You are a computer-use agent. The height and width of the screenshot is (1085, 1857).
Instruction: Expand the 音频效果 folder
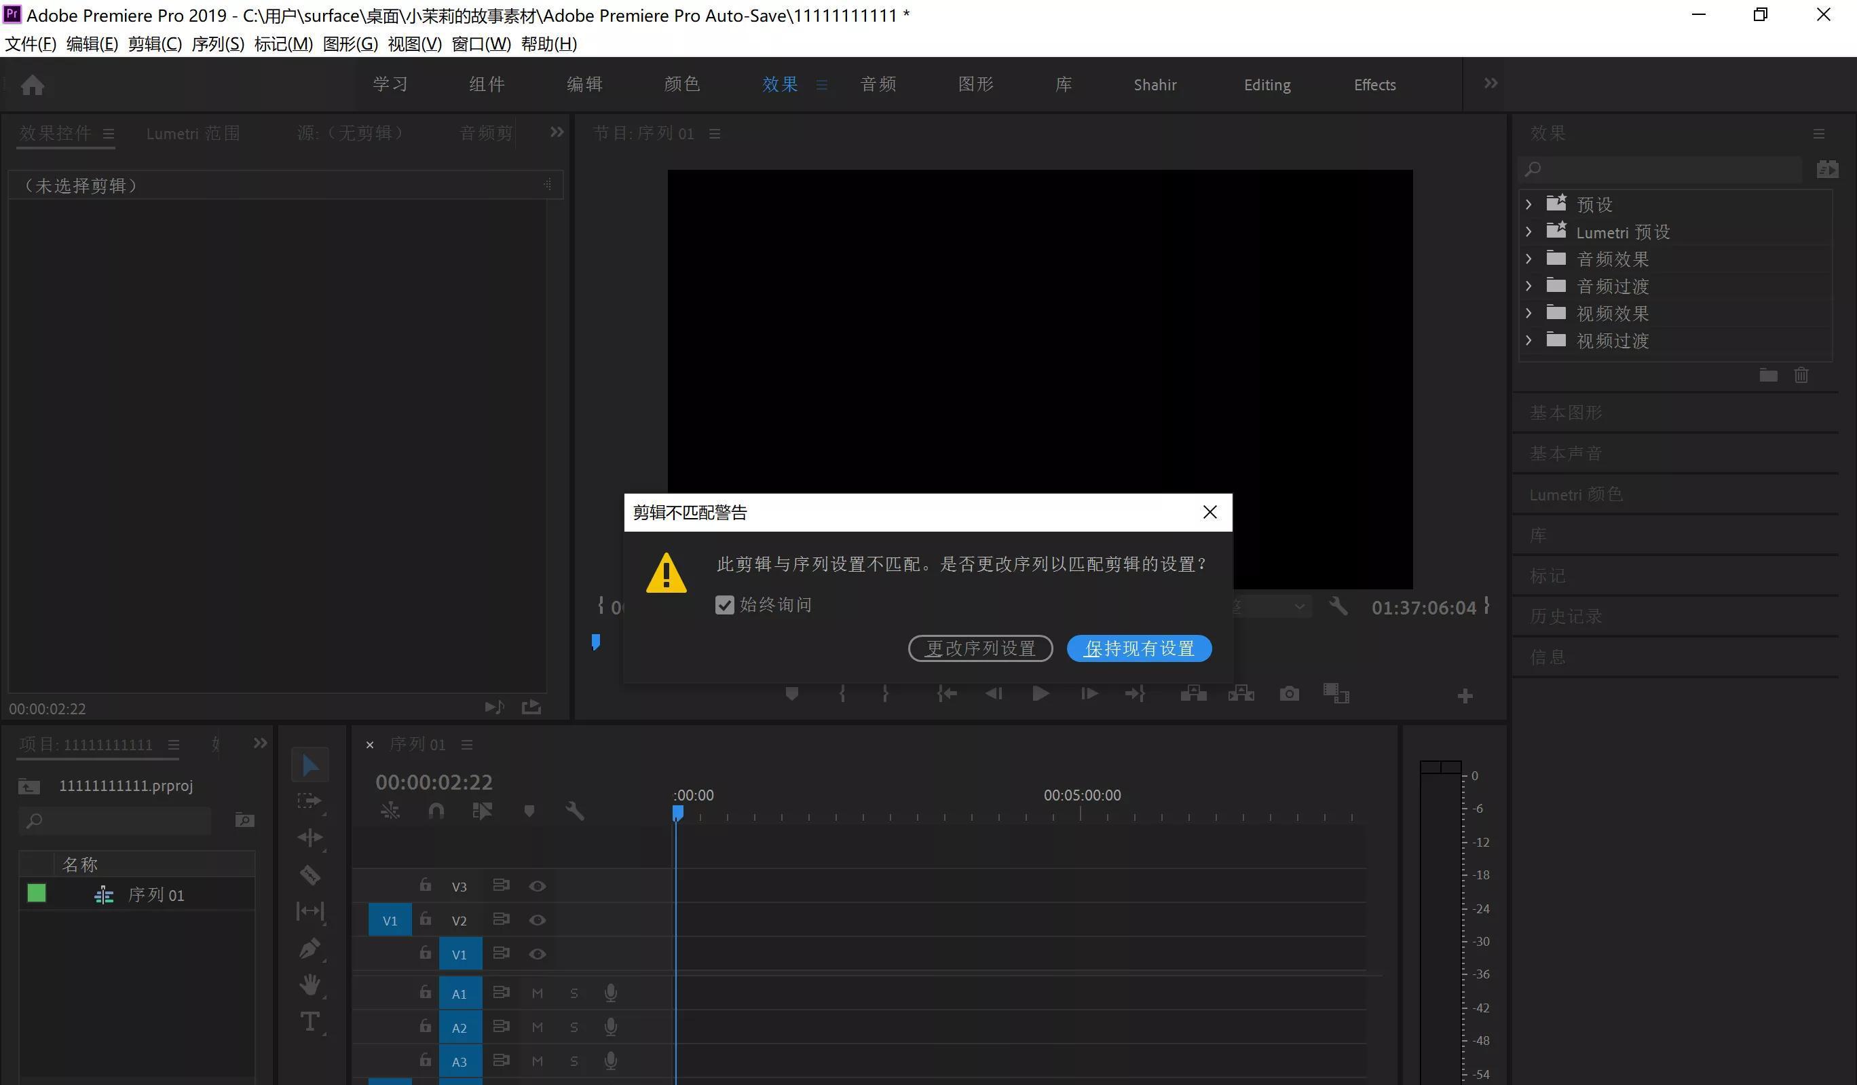tap(1528, 259)
